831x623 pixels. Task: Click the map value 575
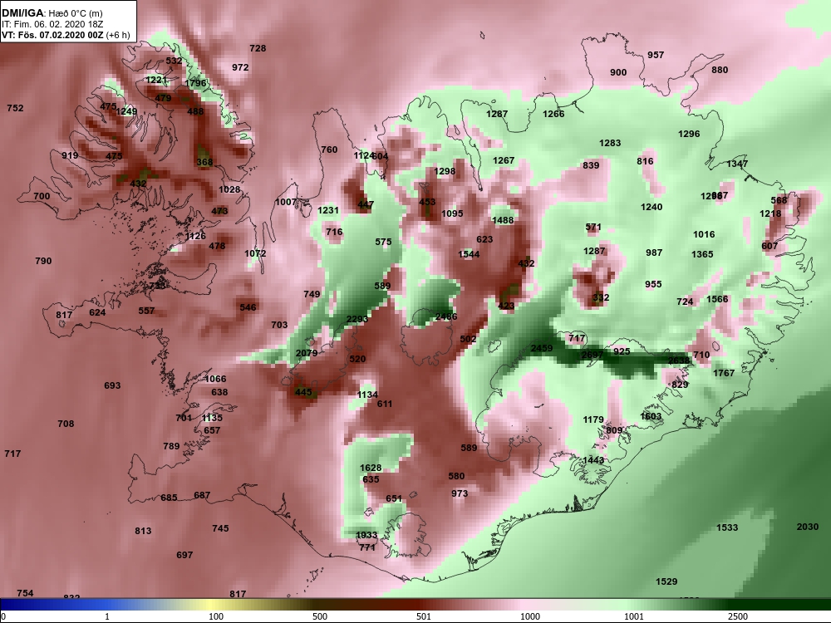(x=383, y=242)
